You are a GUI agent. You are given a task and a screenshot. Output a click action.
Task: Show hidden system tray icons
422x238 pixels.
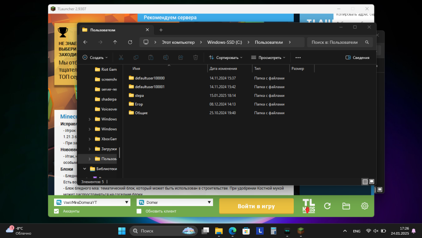click(345, 231)
